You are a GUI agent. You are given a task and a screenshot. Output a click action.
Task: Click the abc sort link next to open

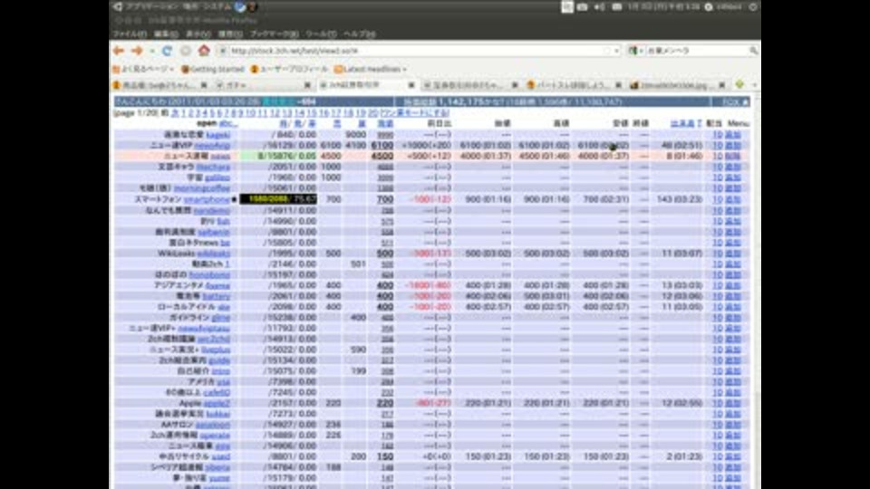click(x=228, y=124)
